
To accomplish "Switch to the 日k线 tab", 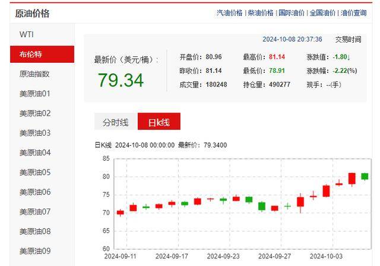I will 159,121.
